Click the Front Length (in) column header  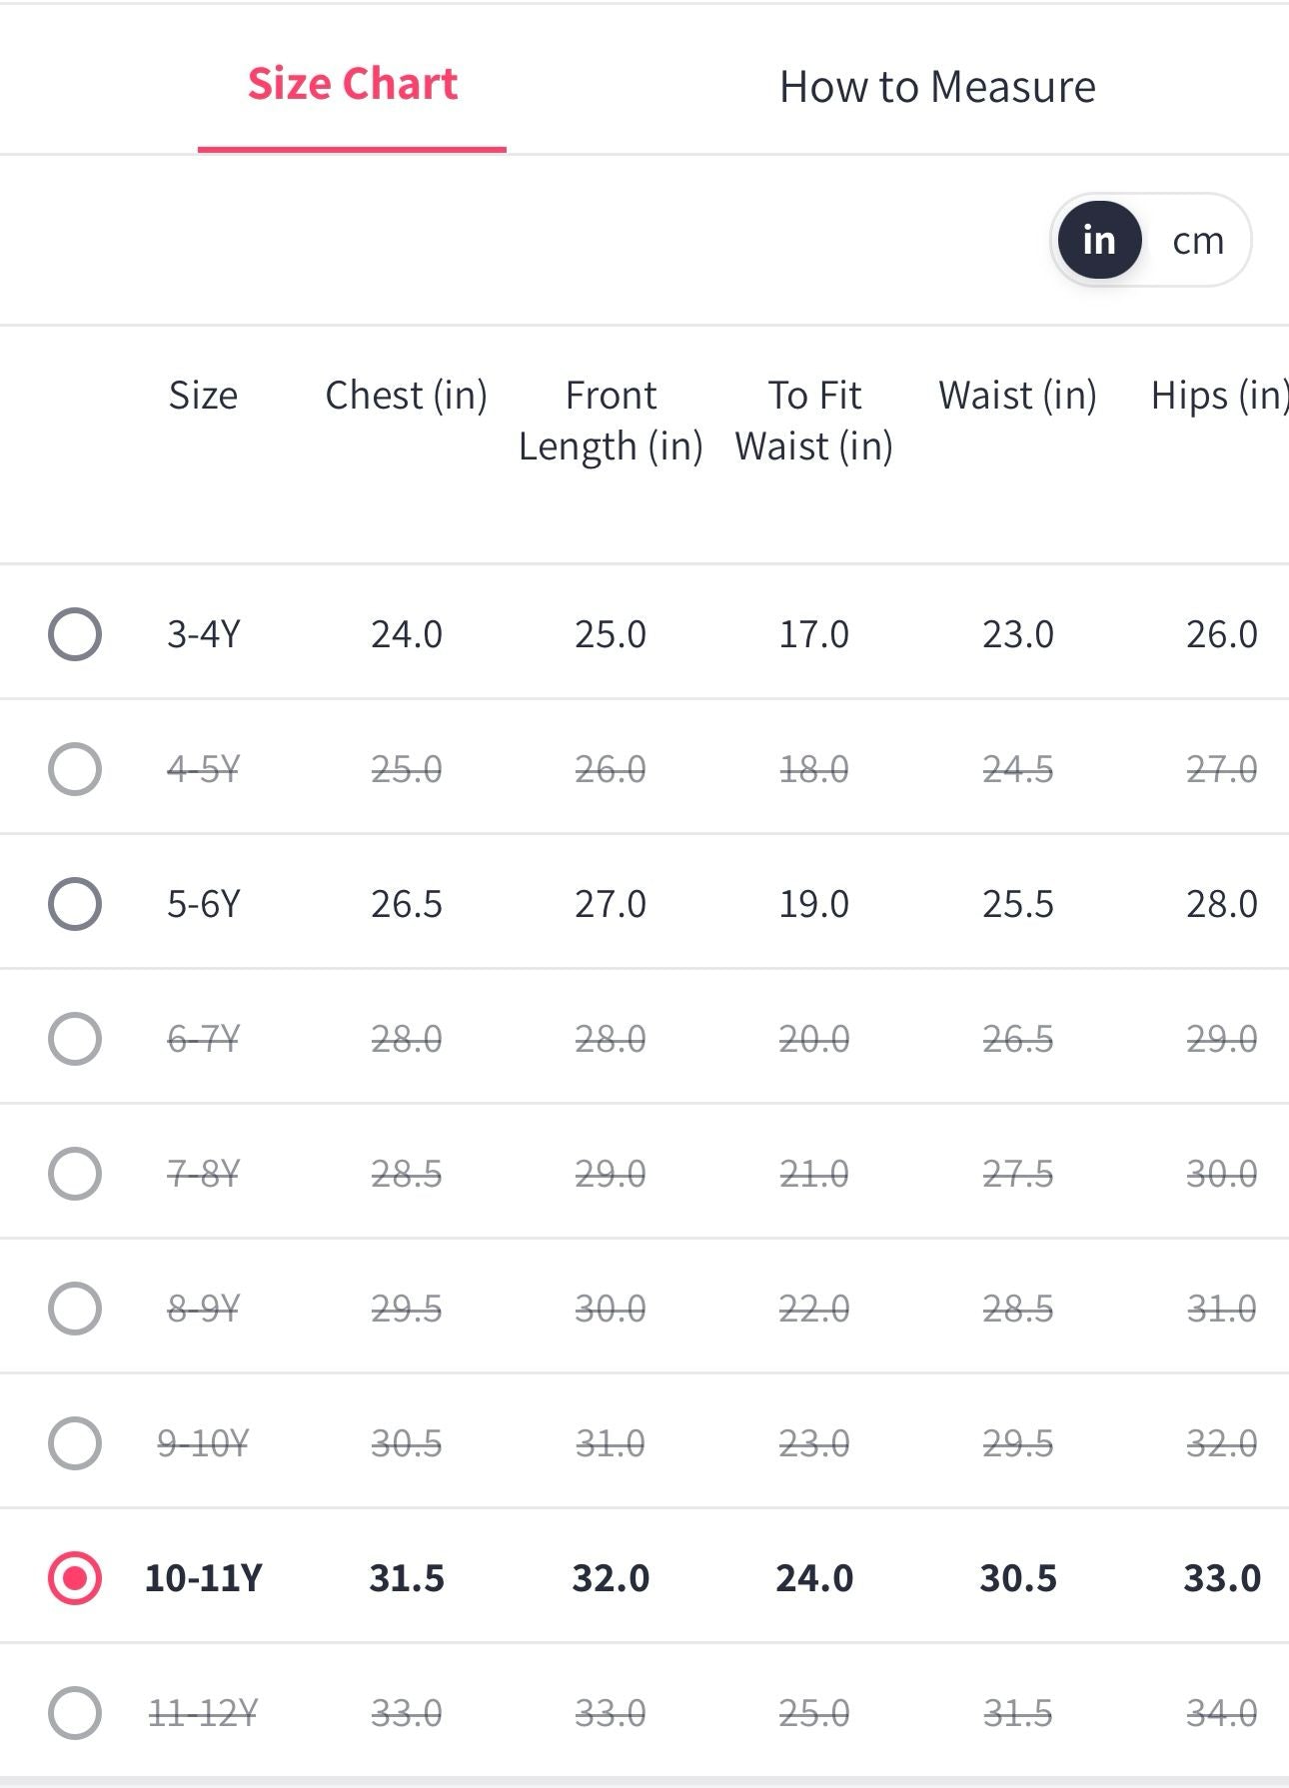611,421
